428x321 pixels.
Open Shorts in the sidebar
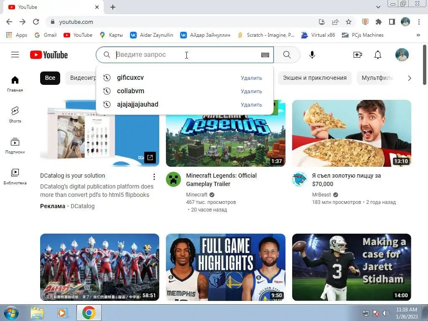click(15, 115)
